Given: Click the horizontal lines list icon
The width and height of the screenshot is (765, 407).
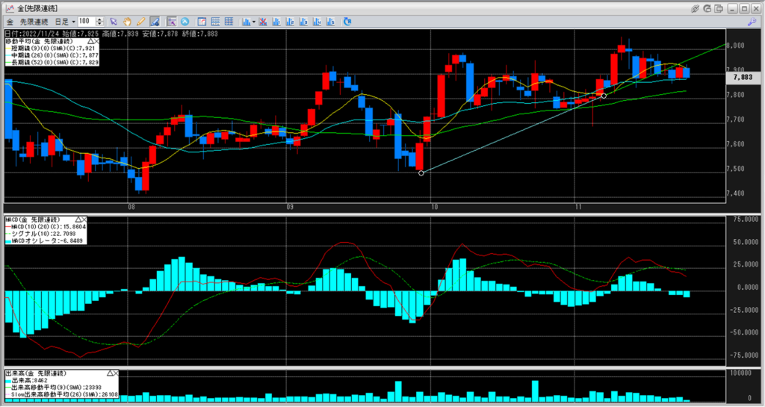Looking at the screenshot, I should [x=215, y=22].
